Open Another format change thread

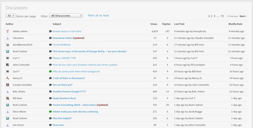pyautogui.click(x=69, y=91)
